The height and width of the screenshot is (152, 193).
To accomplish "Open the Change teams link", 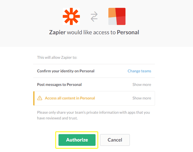I will pyautogui.click(x=139, y=71).
